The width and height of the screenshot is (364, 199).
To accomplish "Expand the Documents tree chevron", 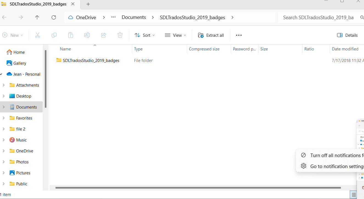I will [4, 107].
